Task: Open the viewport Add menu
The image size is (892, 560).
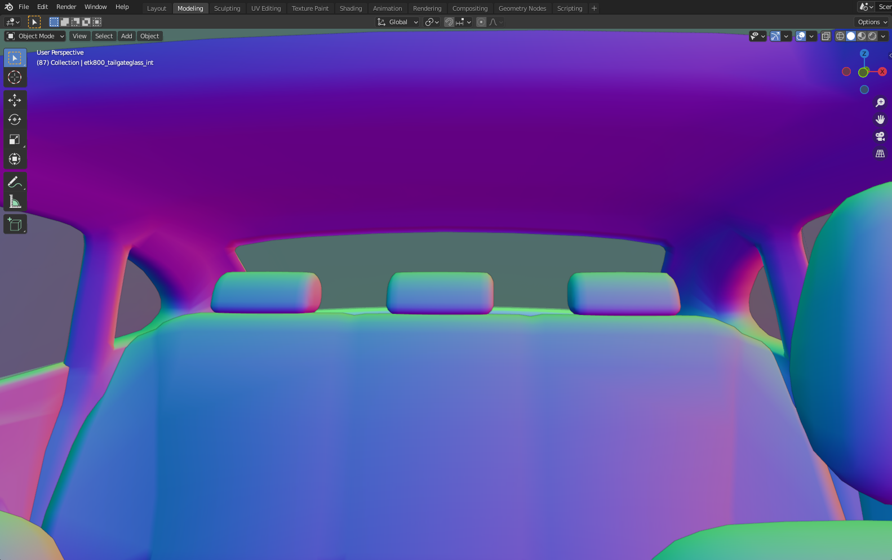Action: tap(127, 36)
